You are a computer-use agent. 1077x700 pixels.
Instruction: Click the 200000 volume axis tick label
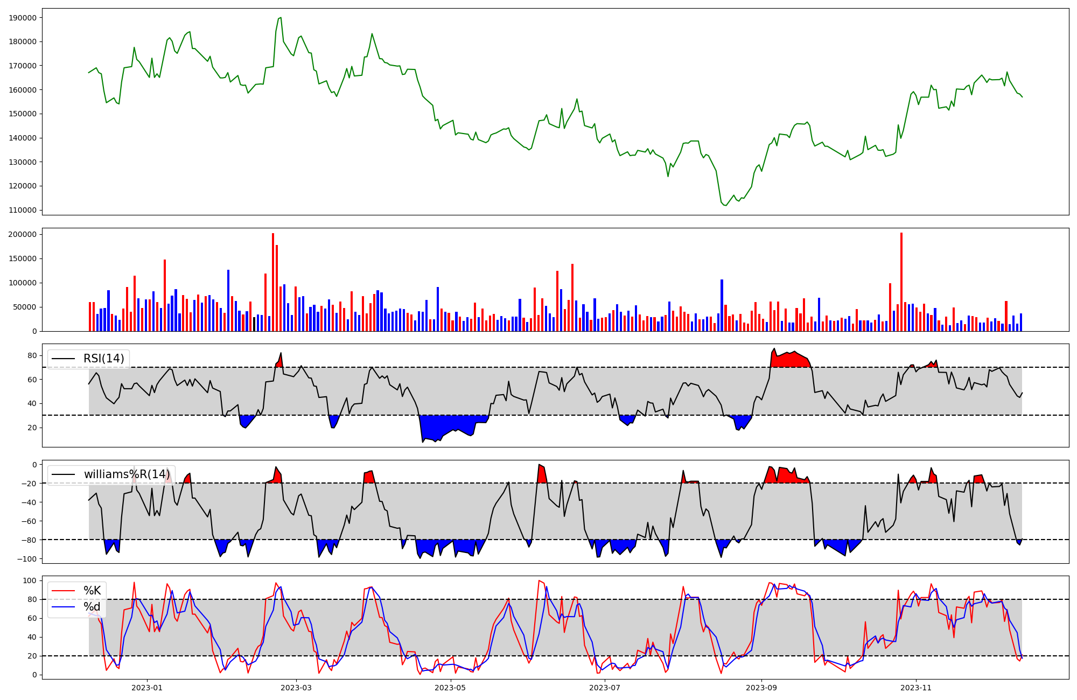(23, 234)
